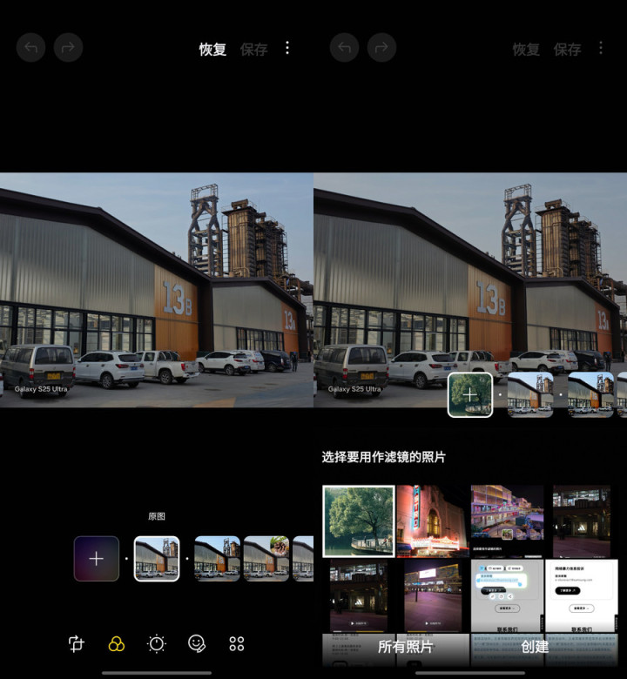The height and width of the screenshot is (679, 627).
Task: Click 恢复 in the left editor
Action: click(x=212, y=50)
